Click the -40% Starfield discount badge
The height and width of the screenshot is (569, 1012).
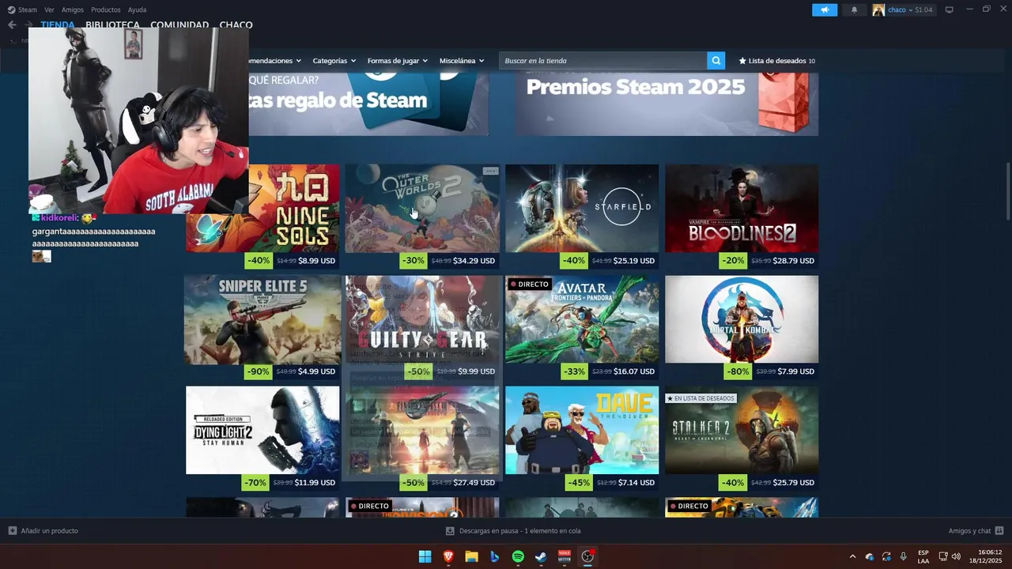pos(574,261)
